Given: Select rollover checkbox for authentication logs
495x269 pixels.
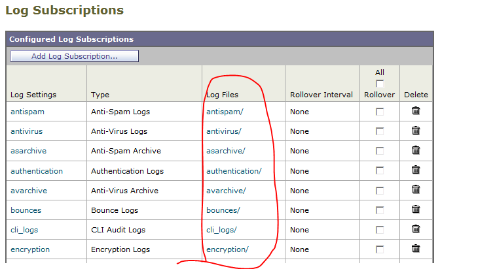Looking at the screenshot, I should tap(380, 171).
